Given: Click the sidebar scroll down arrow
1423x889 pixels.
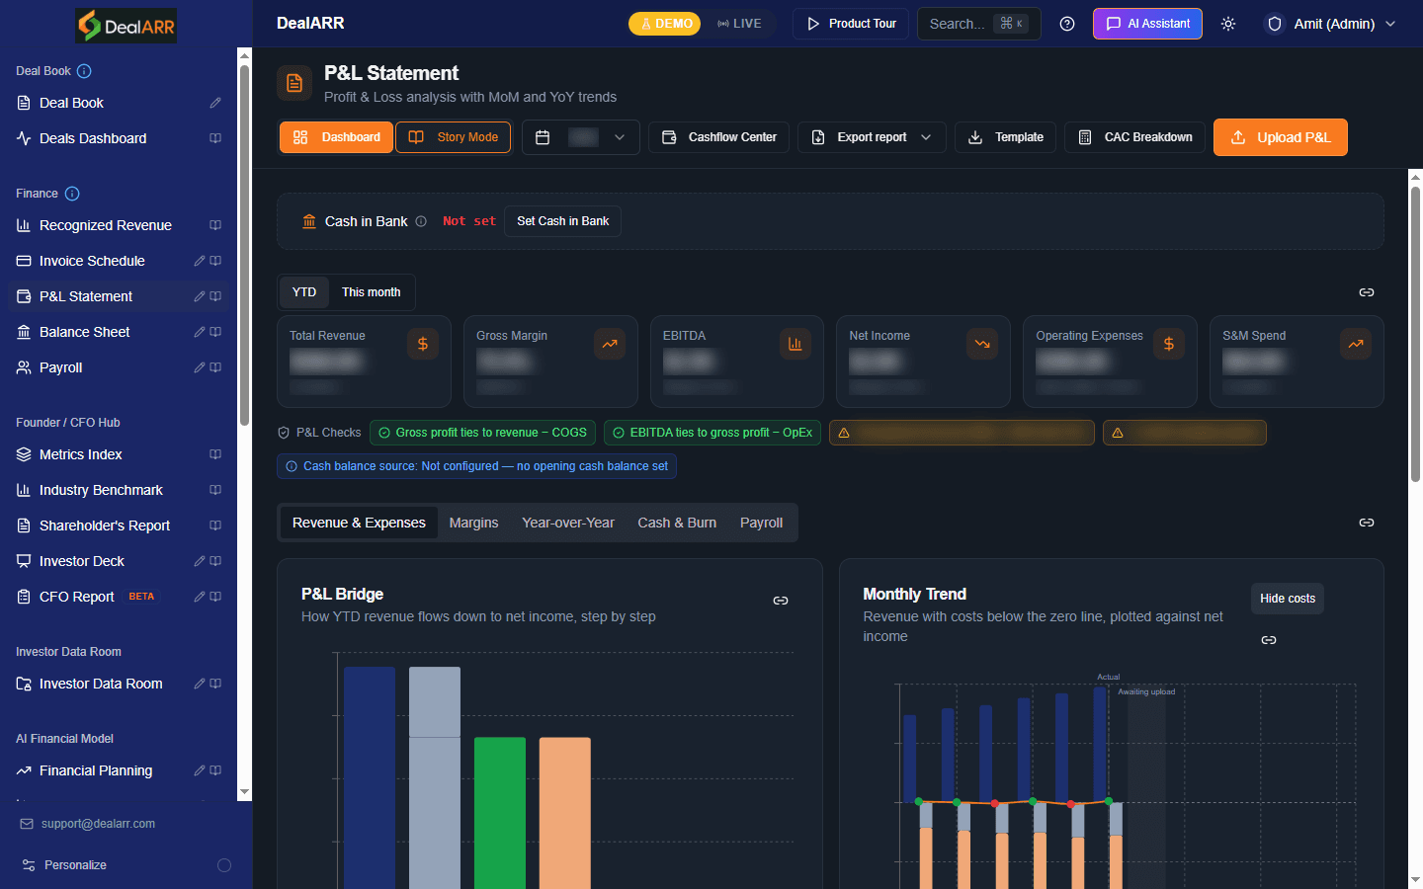Looking at the screenshot, I should point(244,792).
